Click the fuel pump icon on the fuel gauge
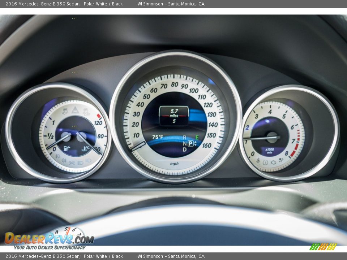Screen dimensions: 347x260 [x=66, y=148]
